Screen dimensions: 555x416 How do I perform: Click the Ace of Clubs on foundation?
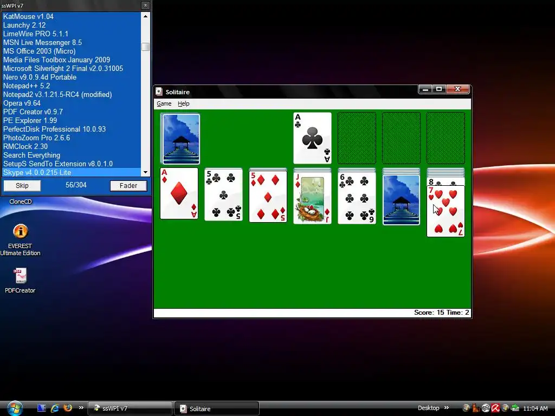312,138
